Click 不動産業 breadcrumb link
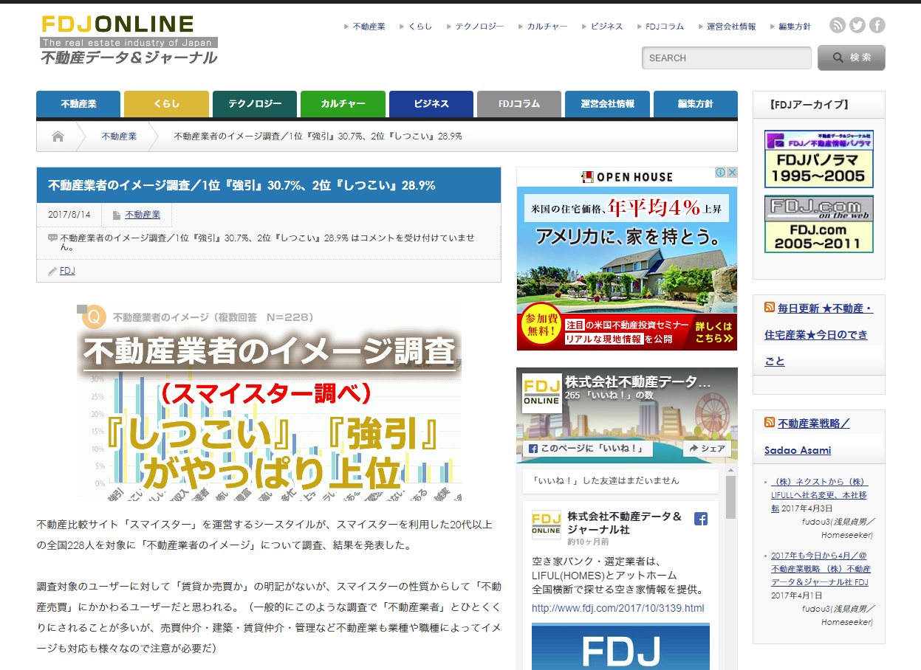Image resolution: width=921 pixels, height=670 pixels. pyautogui.click(x=119, y=137)
